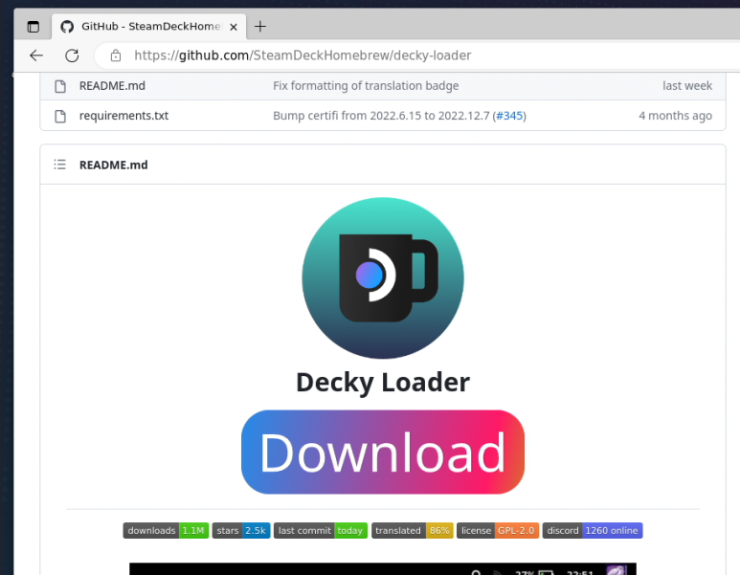The width and height of the screenshot is (740, 575).
Task: Click 'last week' timestamp
Action: coord(687,86)
